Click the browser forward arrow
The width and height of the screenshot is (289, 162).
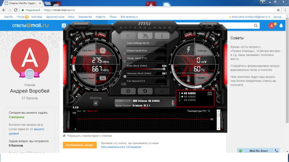(x=10, y=10)
